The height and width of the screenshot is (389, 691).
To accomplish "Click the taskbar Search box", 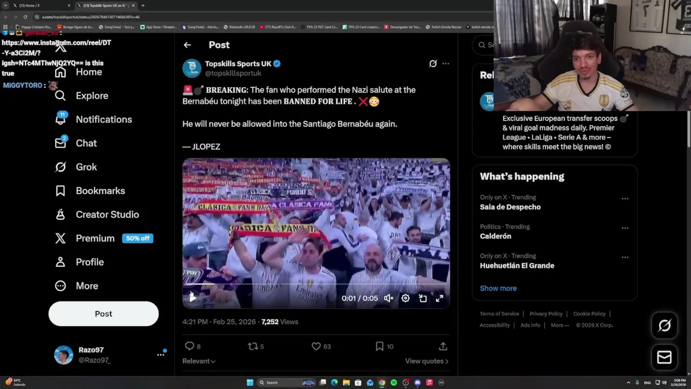I will point(287,383).
